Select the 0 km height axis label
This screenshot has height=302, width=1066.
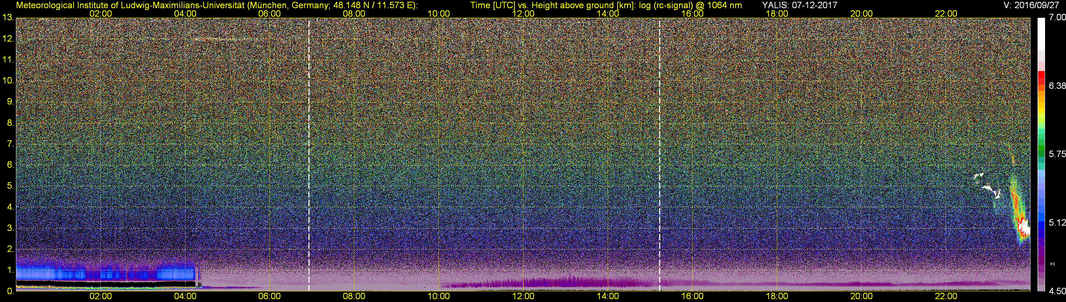(10, 291)
